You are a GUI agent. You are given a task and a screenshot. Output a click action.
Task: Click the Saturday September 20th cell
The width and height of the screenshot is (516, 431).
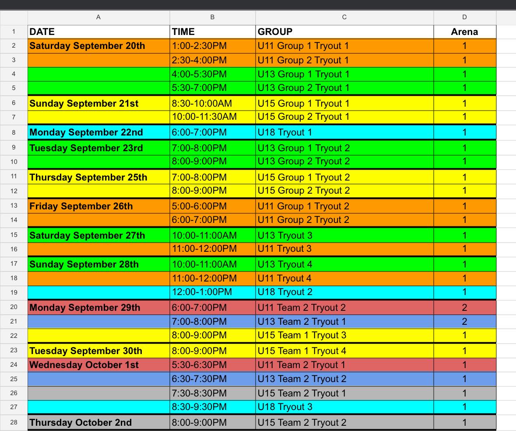click(x=98, y=46)
